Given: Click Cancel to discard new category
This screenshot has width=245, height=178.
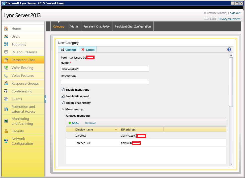Looking at the screenshot, I should tap(88, 50).
